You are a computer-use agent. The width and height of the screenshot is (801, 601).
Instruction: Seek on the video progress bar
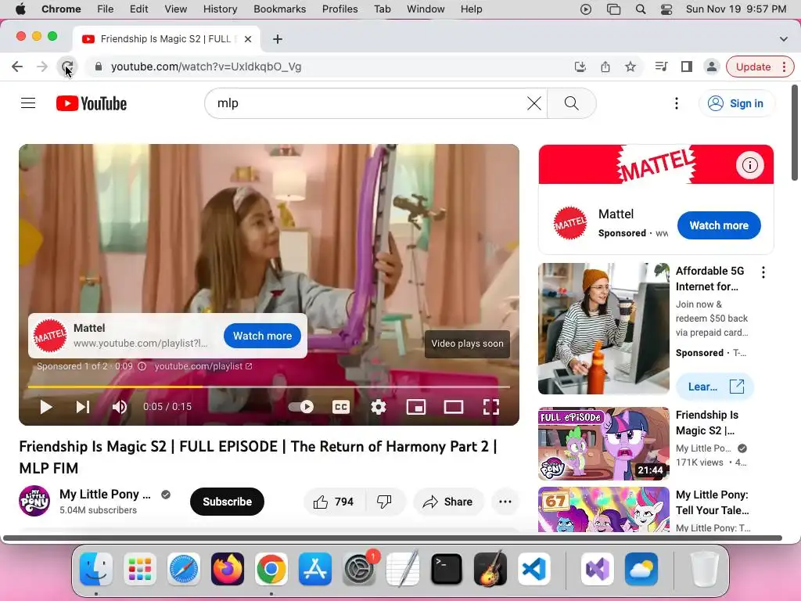tap(269, 387)
